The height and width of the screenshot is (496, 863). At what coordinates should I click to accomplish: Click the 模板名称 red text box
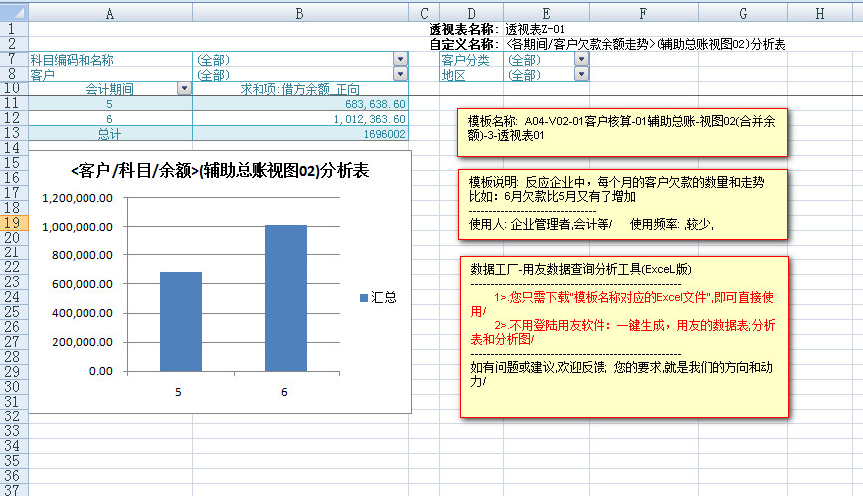point(621,133)
